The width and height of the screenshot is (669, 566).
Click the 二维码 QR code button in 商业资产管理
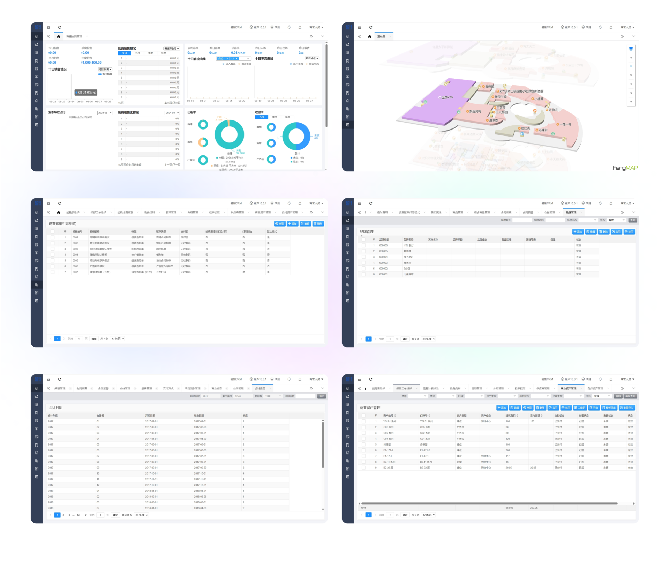(580, 407)
